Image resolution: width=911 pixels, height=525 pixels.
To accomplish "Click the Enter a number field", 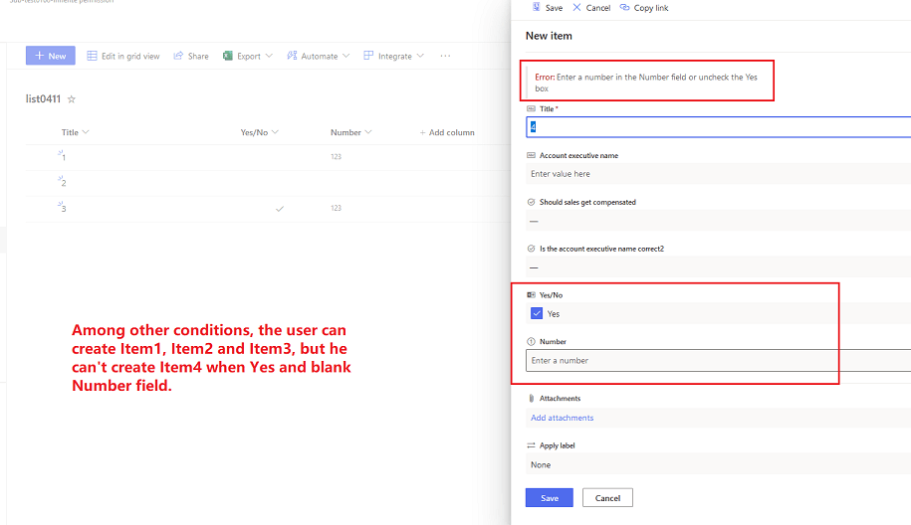I will point(718,360).
